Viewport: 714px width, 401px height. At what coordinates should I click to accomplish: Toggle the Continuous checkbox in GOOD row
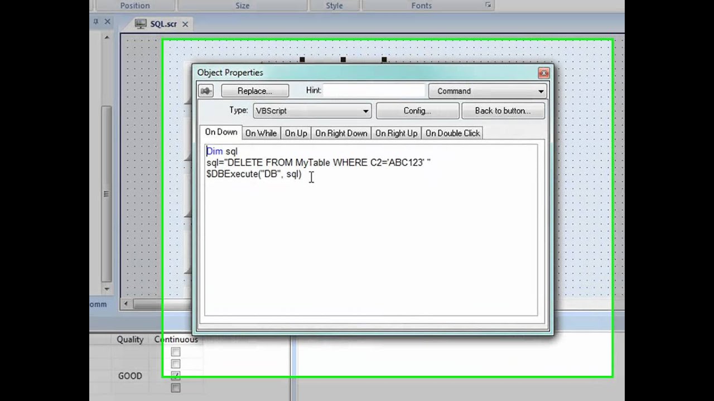point(176,376)
